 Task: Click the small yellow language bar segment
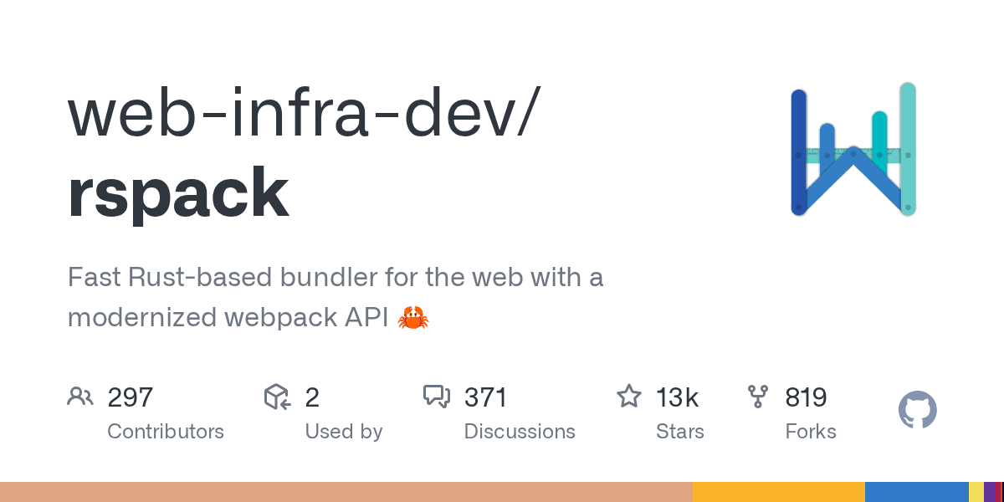point(976,492)
